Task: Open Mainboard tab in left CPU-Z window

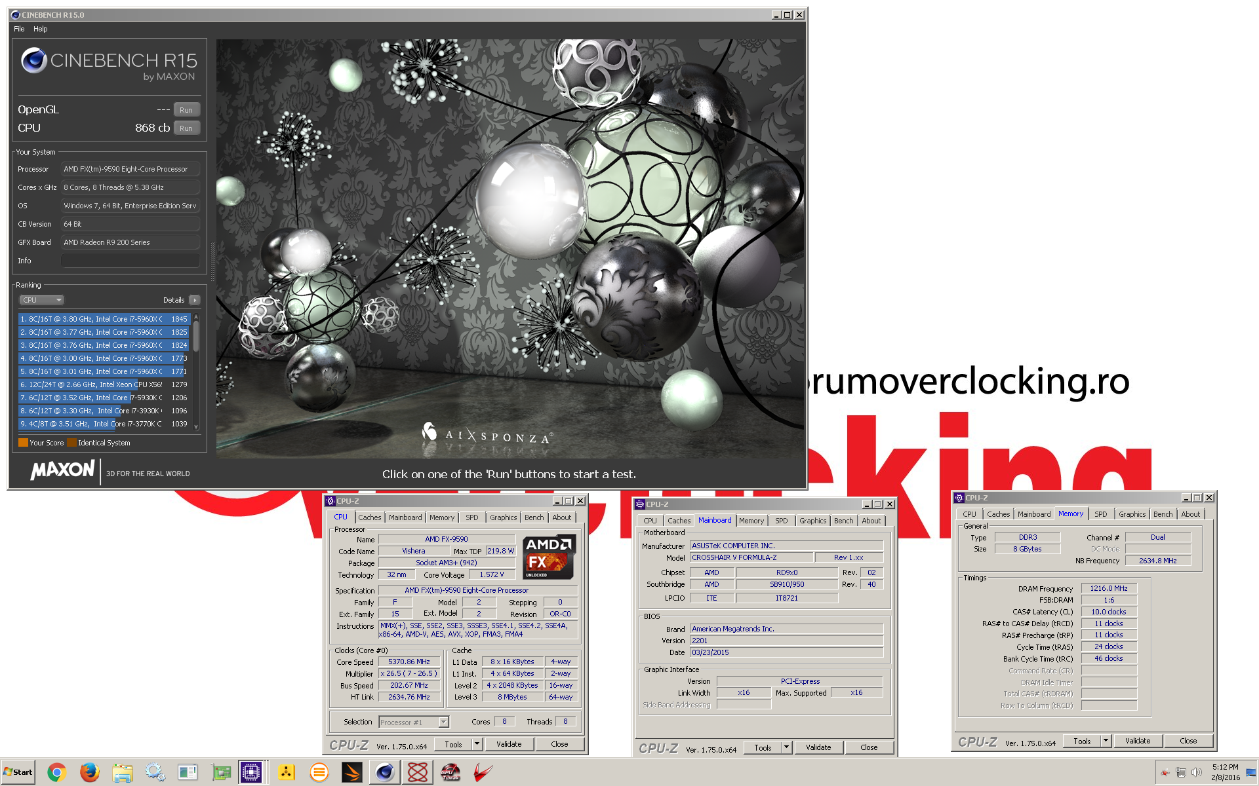Action: point(405,517)
